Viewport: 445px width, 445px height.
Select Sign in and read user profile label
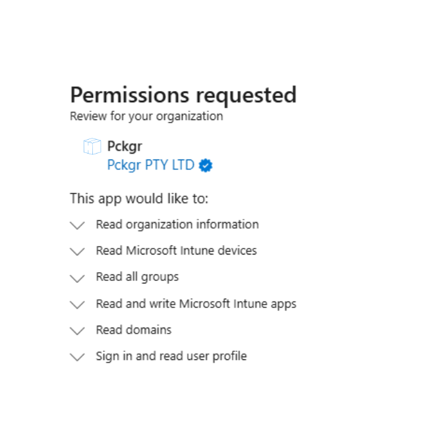click(171, 356)
